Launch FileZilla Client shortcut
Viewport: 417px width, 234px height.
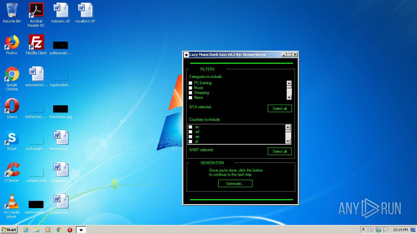(36, 45)
